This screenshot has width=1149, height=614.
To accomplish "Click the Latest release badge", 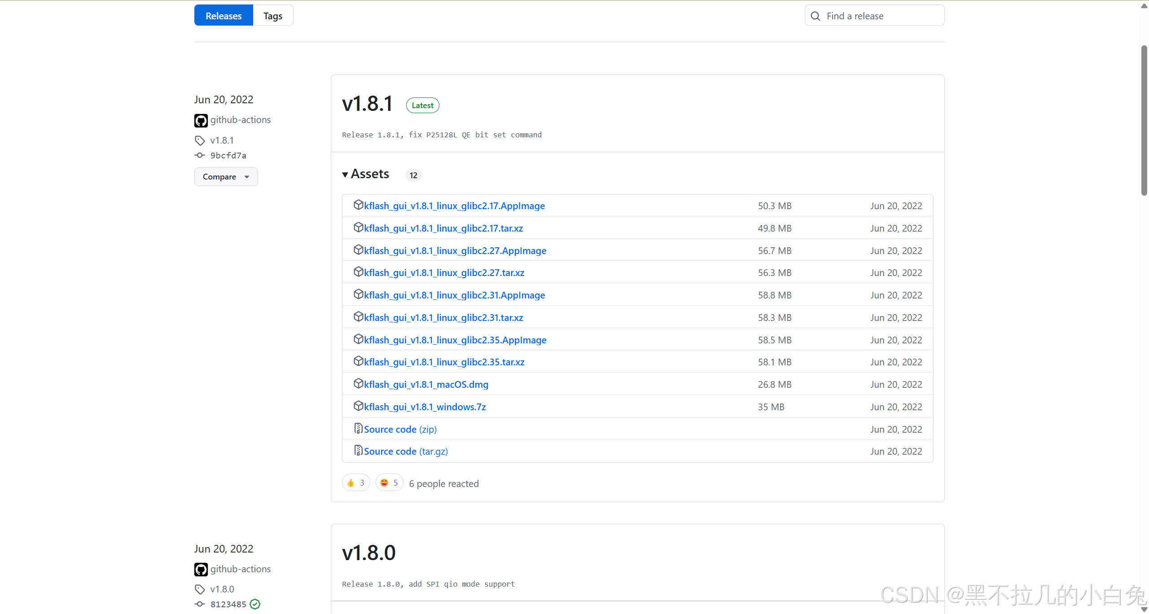I will (422, 105).
